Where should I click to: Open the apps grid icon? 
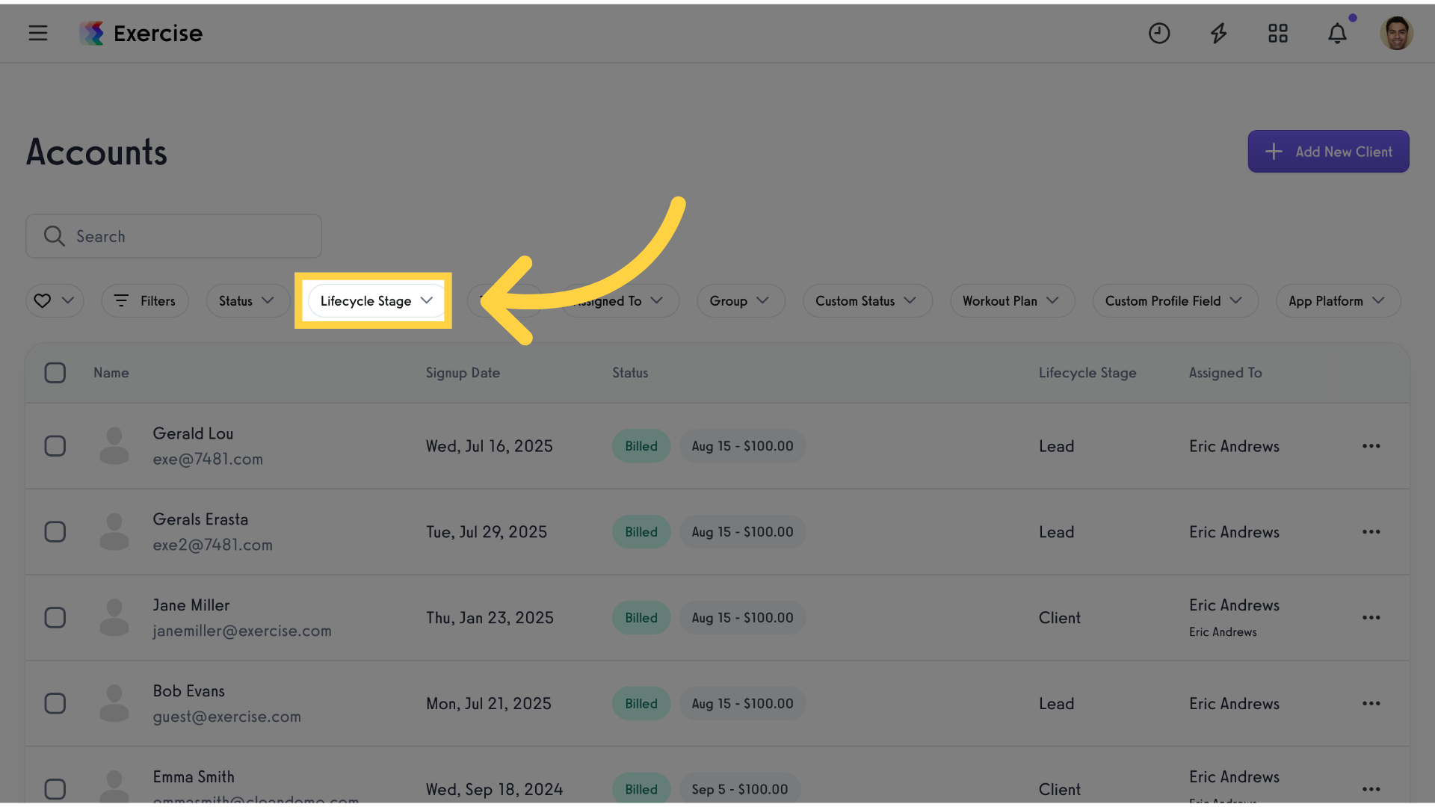[x=1278, y=33]
